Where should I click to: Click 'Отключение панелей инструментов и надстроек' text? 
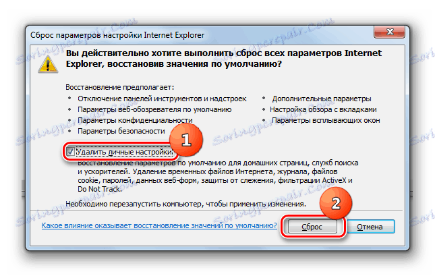coord(162,99)
